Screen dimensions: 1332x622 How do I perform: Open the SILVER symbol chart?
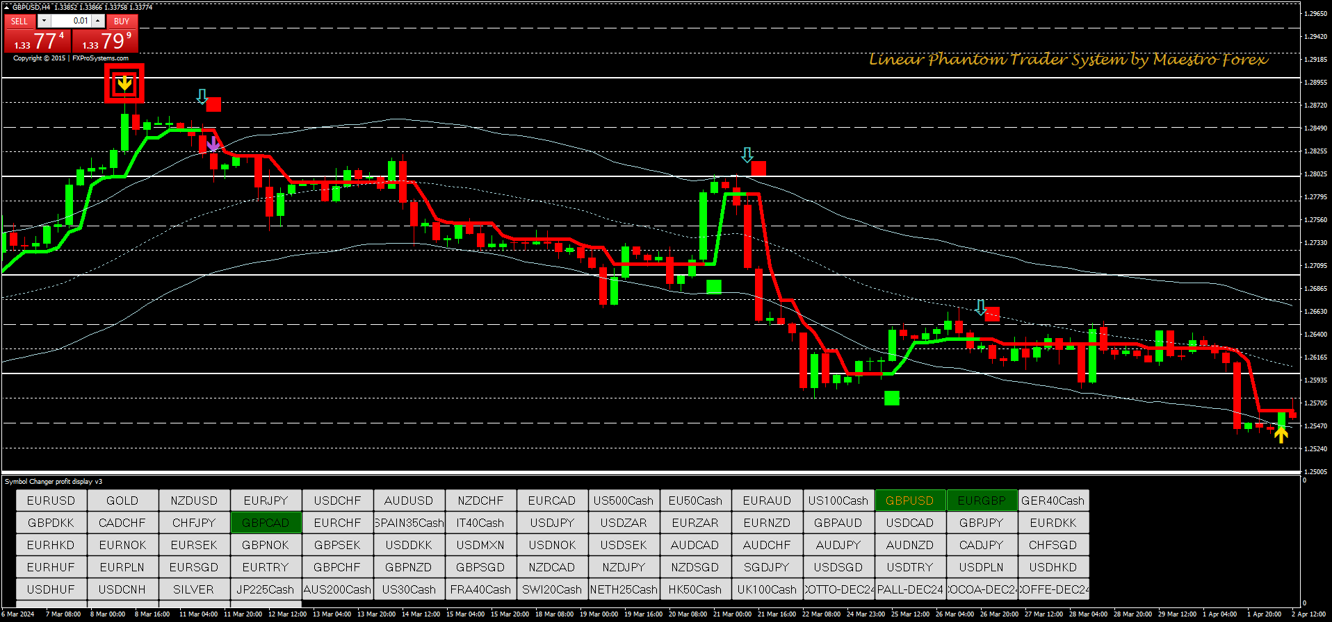194,589
